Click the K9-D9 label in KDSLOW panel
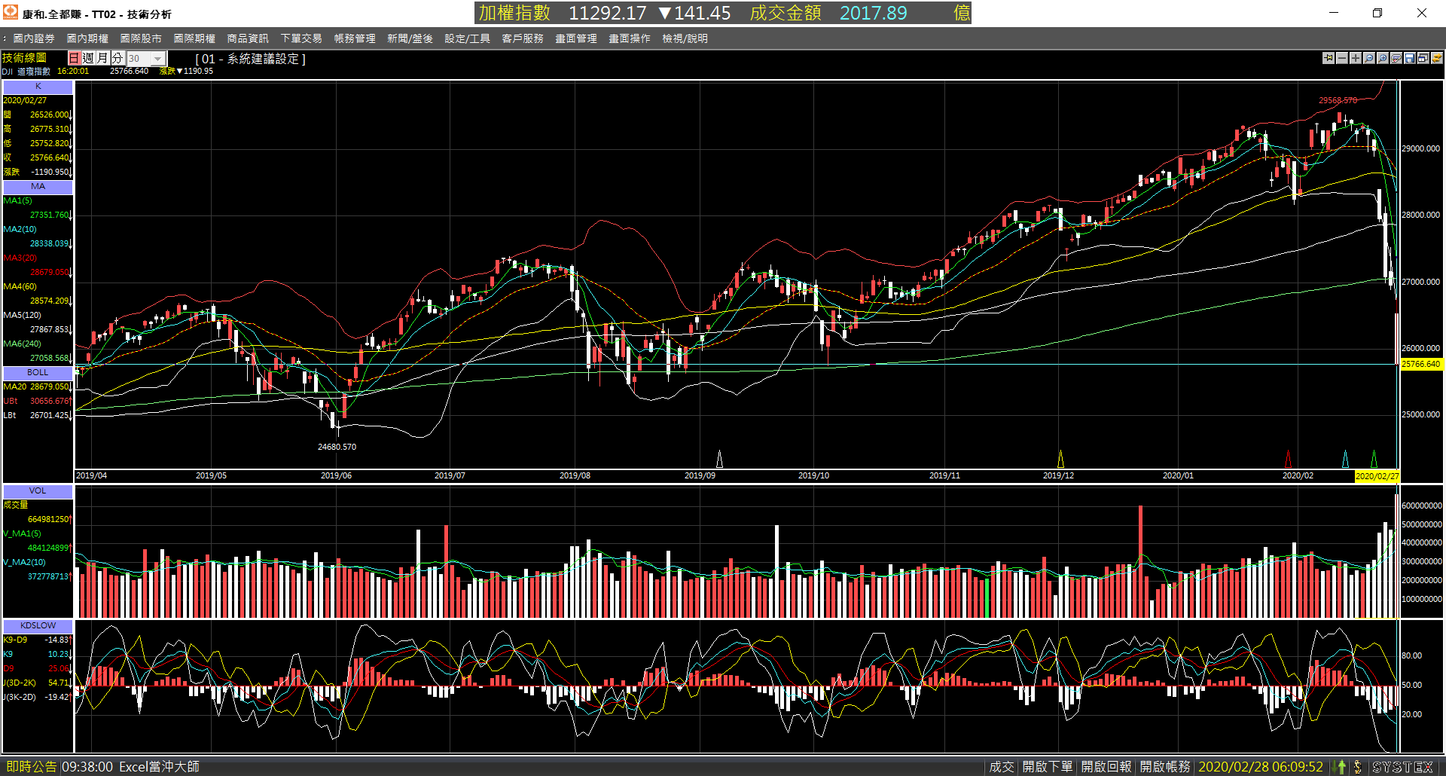This screenshot has height=776, width=1446. (16, 640)
